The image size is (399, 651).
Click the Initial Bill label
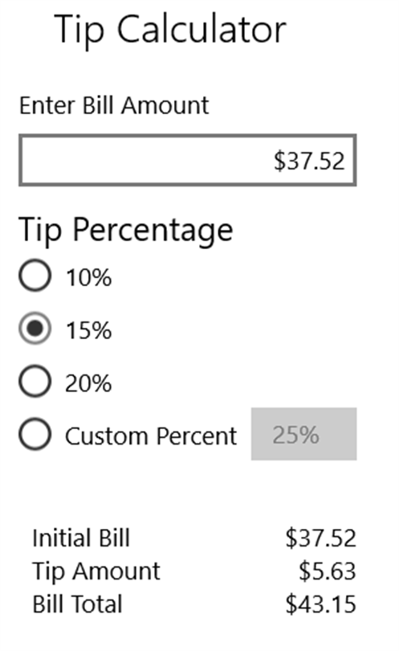pyautogui.click(x=81, y=538)
